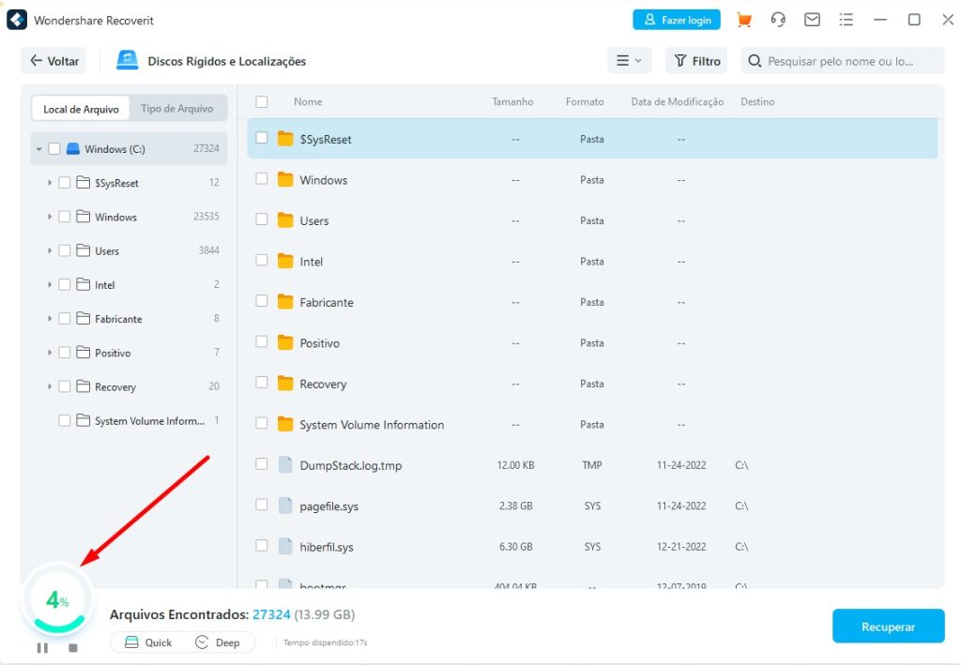Image resolution: width=961 pixels, height=665 pixels.
Task: Check the Users row checkbox in file list
Action: coord(262,219)
